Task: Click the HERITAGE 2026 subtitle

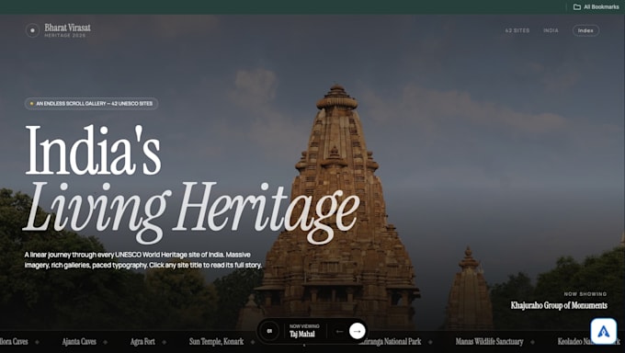Action: click(x=65, y=36)
